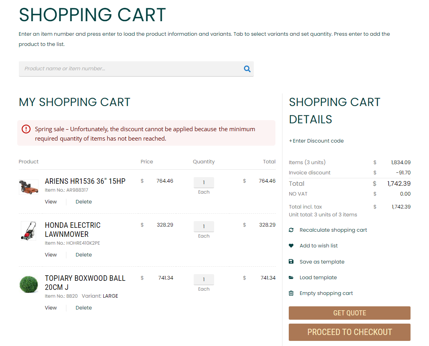Delete Honda Electric Lawnmower from cart
The image size is (429, 346).
click(84, 254)
